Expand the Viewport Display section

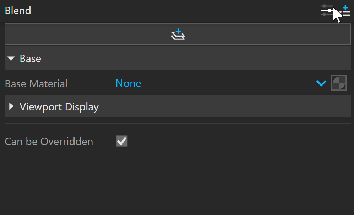coord(178,106)
